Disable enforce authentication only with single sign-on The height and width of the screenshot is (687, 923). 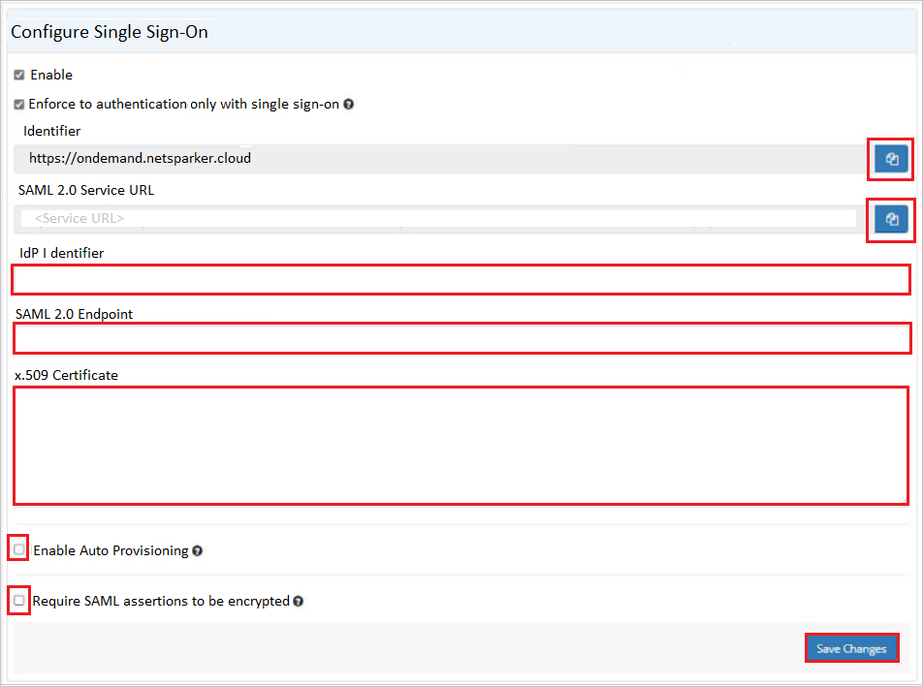coord(18,104)
